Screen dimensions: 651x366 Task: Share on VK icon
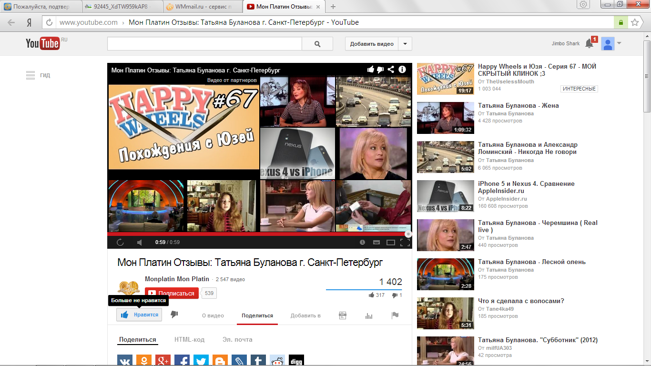[x=125, y=361]
